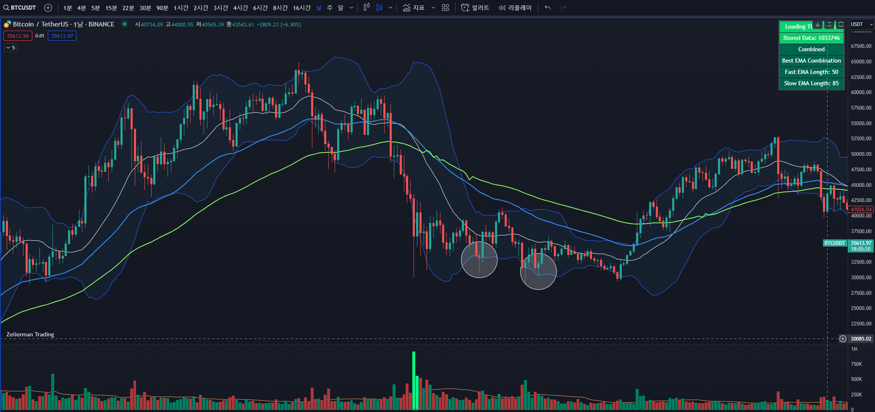Set chart interval to 90분
This screenshot has width=875, height=412.
162,8
